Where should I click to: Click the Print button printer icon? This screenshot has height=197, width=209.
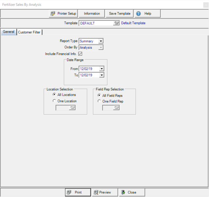click(69, 192)
